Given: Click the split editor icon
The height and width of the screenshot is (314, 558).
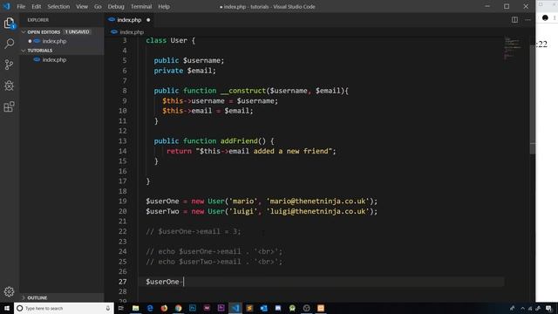Looking at the screenshot, I should [514, 20].
